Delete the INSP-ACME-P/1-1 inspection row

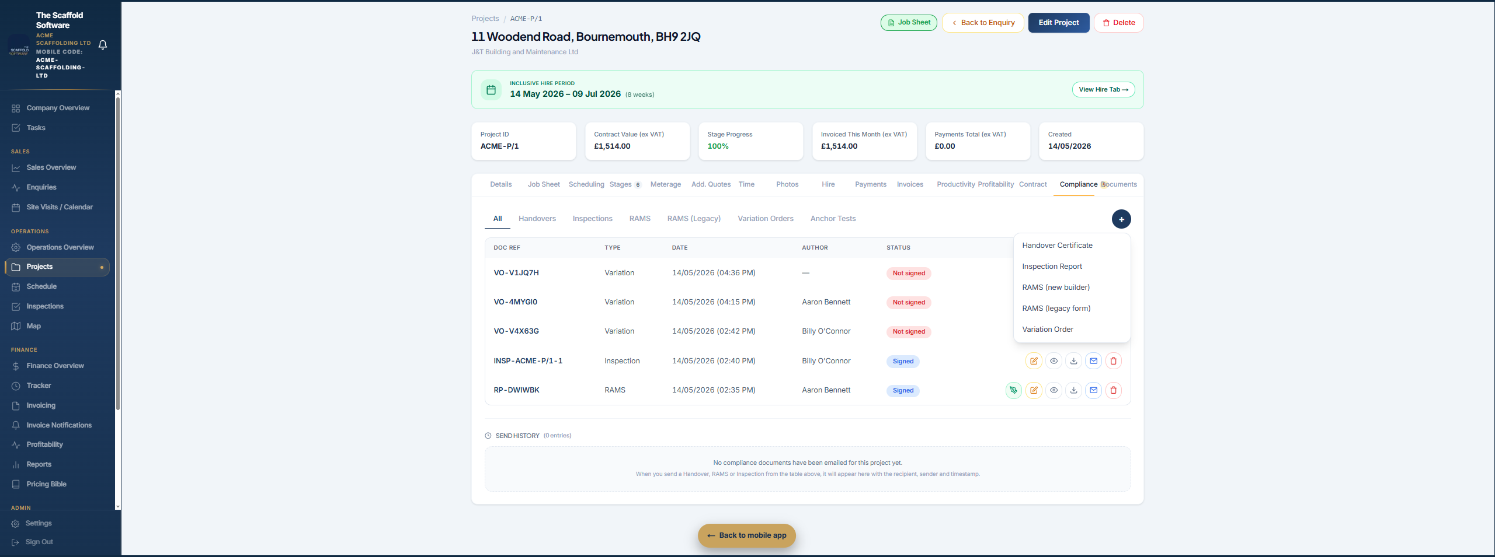pos(1113,361)
